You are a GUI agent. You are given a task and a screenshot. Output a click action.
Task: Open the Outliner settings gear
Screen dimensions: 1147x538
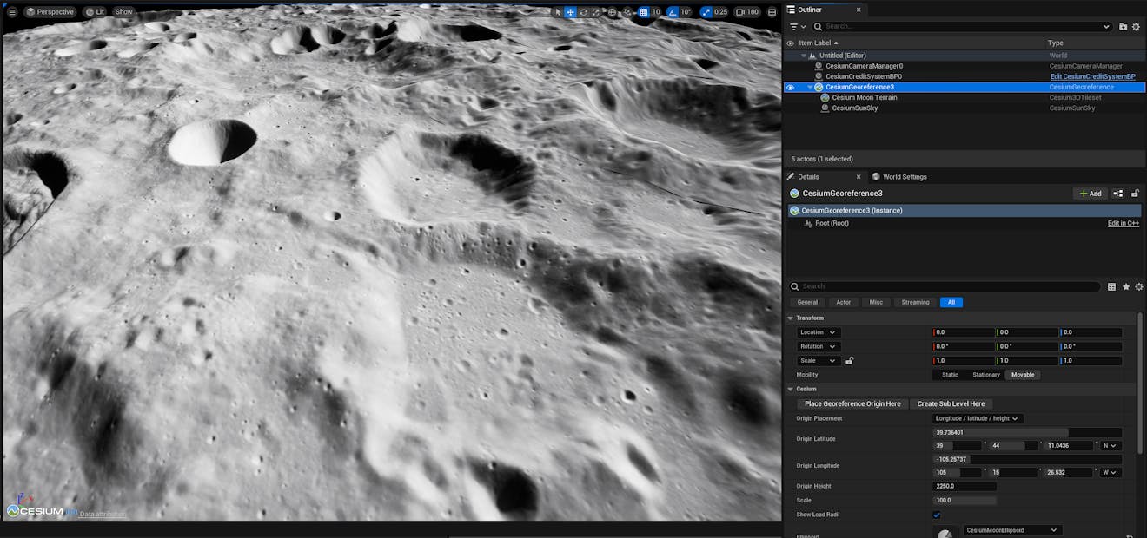pos(1136,27)
